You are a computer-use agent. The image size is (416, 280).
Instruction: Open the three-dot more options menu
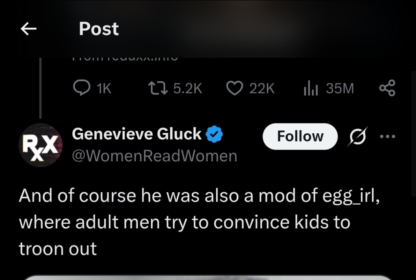[x=387, y=136]
